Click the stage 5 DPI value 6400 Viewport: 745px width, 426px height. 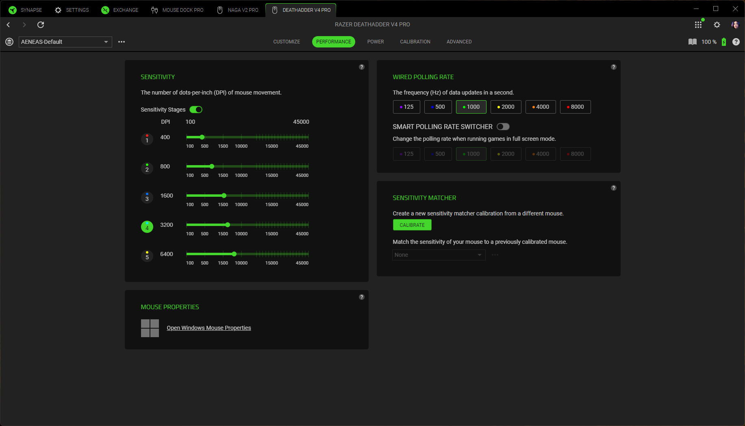(167, 254)
